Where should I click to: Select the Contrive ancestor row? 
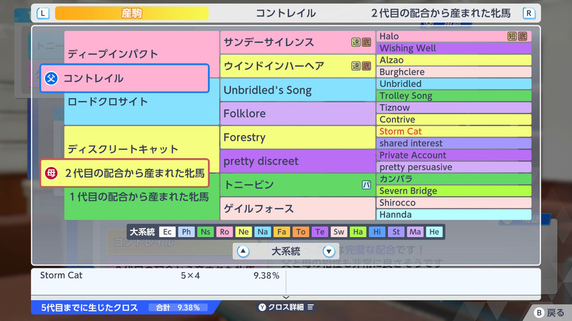(454, 119)
